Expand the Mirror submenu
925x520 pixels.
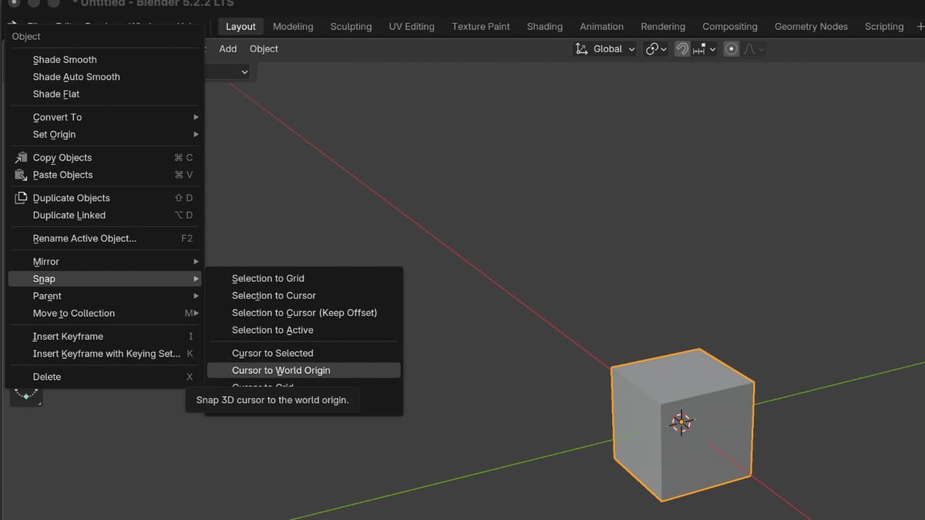(x=105, y=262)
